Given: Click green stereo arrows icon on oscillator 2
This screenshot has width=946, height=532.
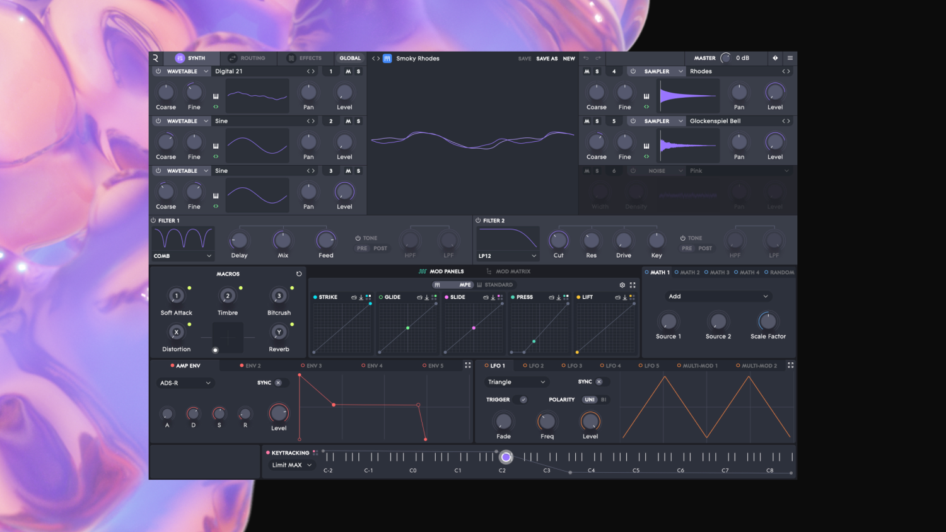Looking at the screenshot, I should coord(216,156).
